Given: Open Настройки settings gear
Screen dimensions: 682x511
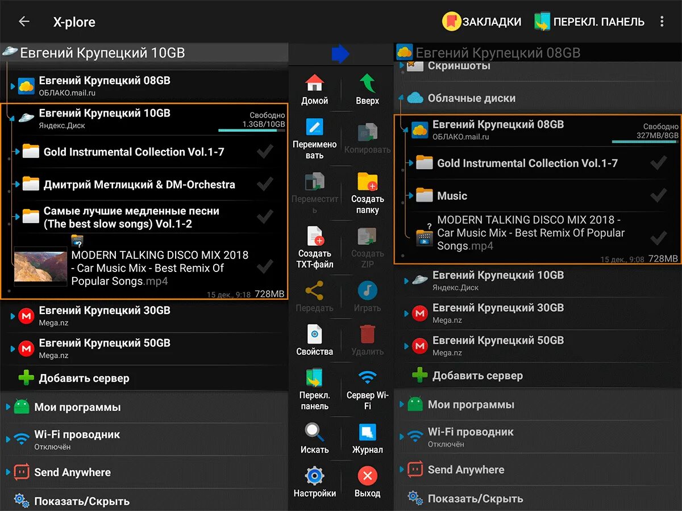Looking at the screenshot, I should [x=314, y=481].
